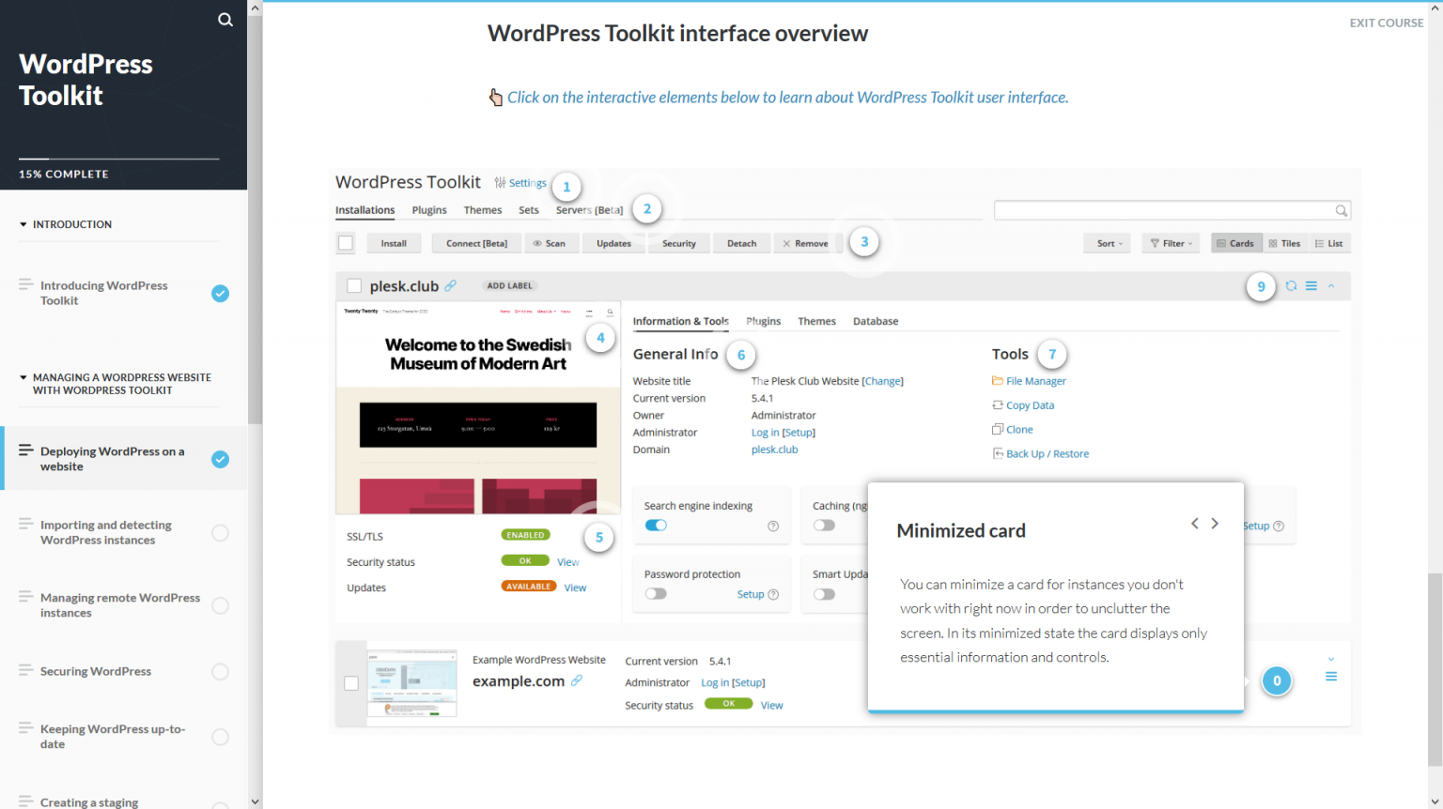Click the installations search input field
This screenshot has width=1443, height=809.
coord(1172,210)
